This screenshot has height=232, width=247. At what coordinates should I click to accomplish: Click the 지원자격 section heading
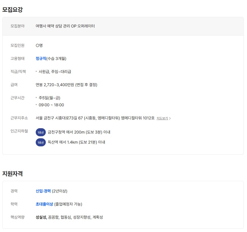[13, 174]
